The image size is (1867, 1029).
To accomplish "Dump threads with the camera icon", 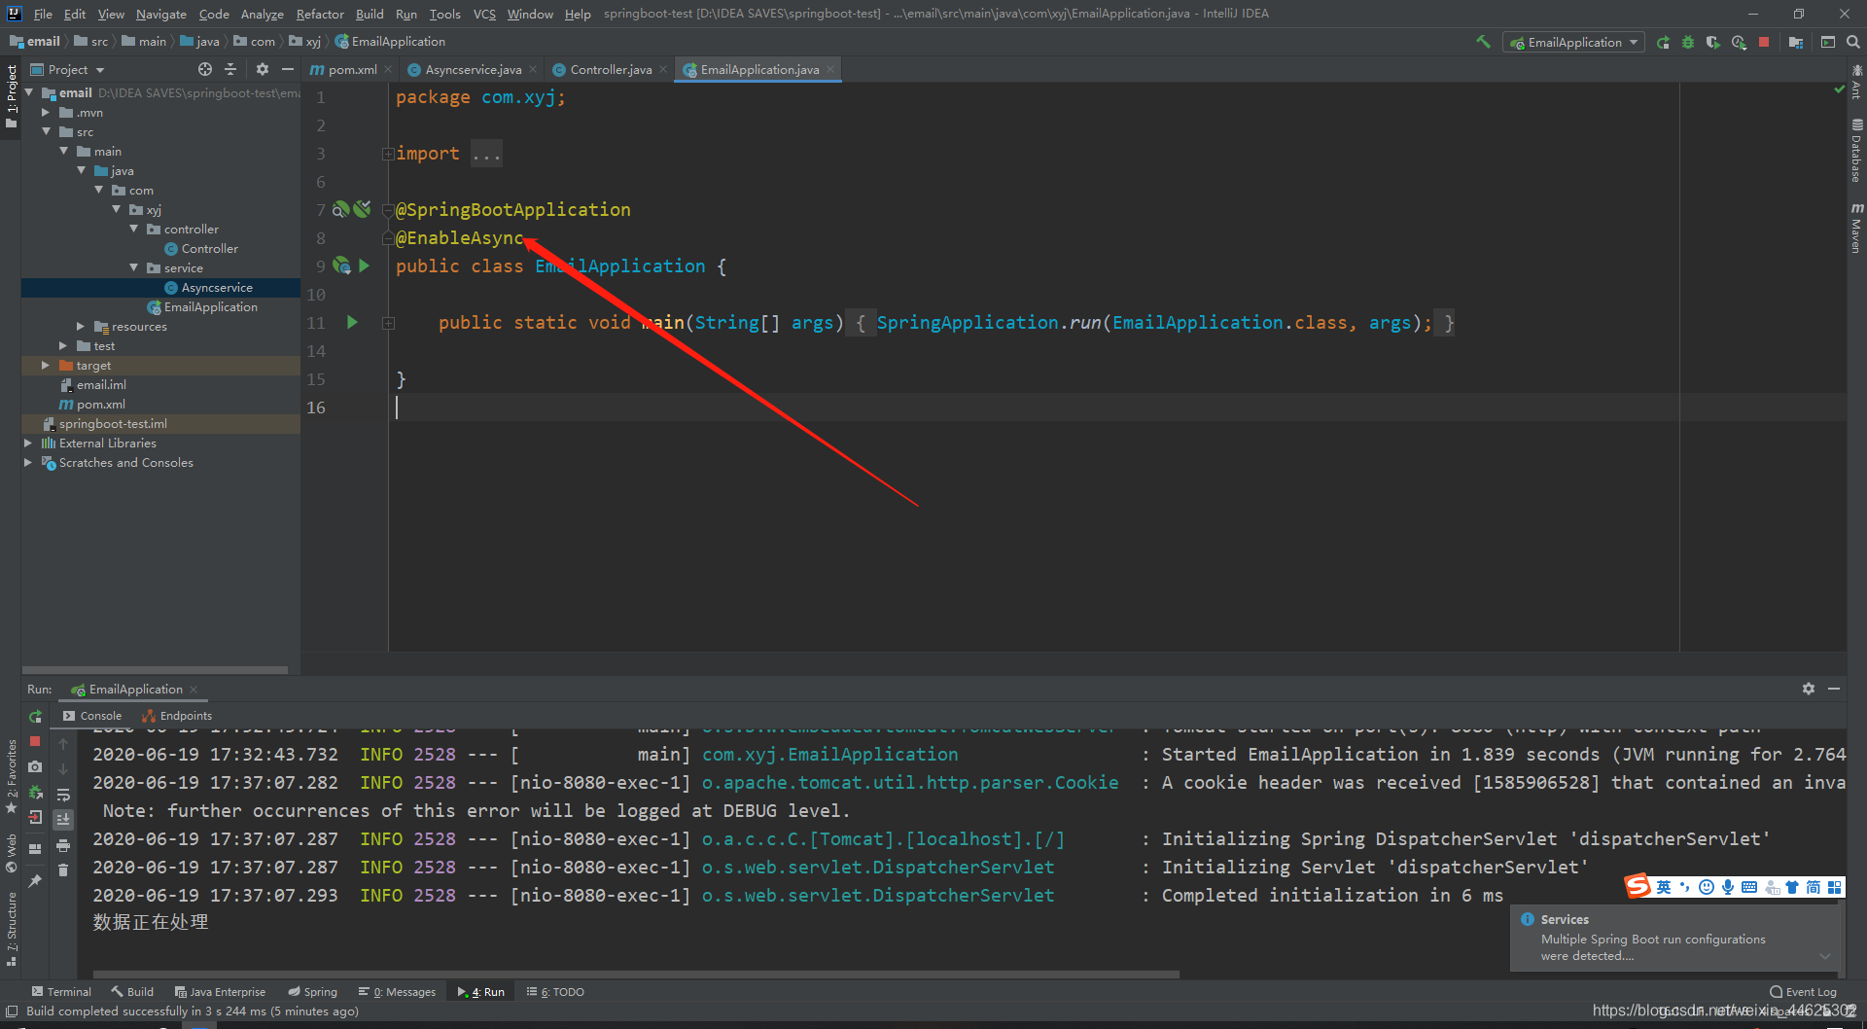I will point(35,766).
